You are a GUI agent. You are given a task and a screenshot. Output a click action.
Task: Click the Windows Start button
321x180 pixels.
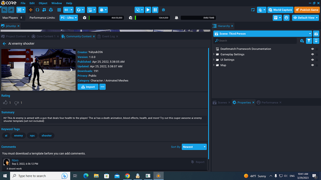click(5, 176)
